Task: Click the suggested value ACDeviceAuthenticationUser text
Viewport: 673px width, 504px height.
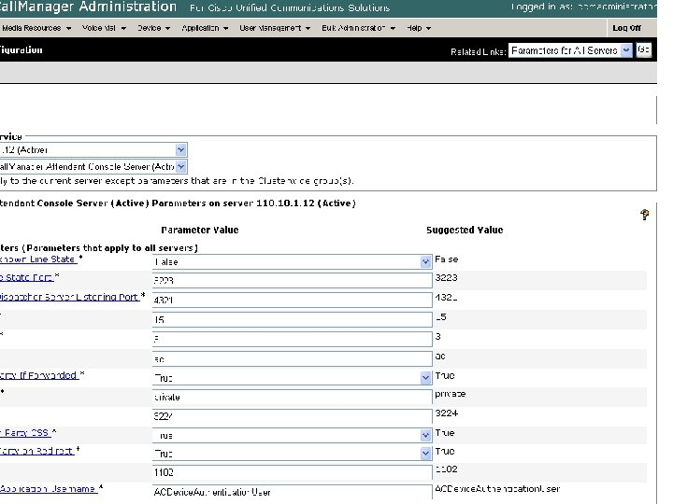Action: pyautogui.click(x=497, y=488)
